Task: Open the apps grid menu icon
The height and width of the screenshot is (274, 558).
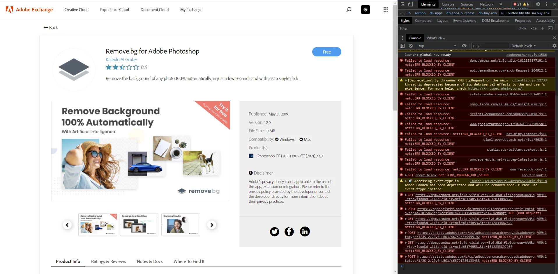Action: pyautogui.click(x=386, y=10)
